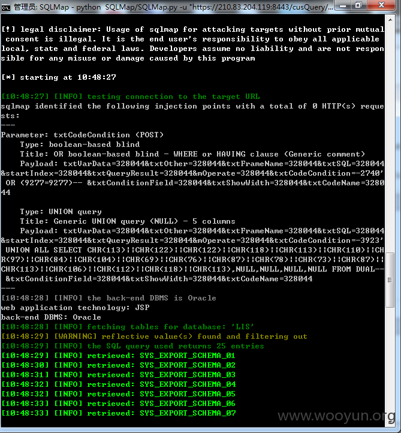Maximize the SQLMap console window
This screenshot has height=433, width=401.
358,5
